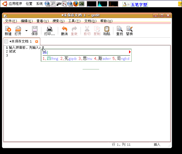The height and width of the screenshot is (154, 182).
Task: Open the 帮助(H) menu
Action: pos(106,21)
